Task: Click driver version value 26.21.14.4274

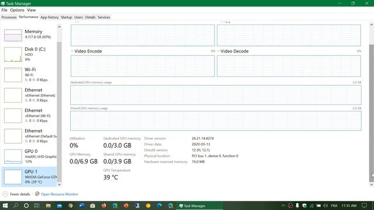Action: click(203, 138)
